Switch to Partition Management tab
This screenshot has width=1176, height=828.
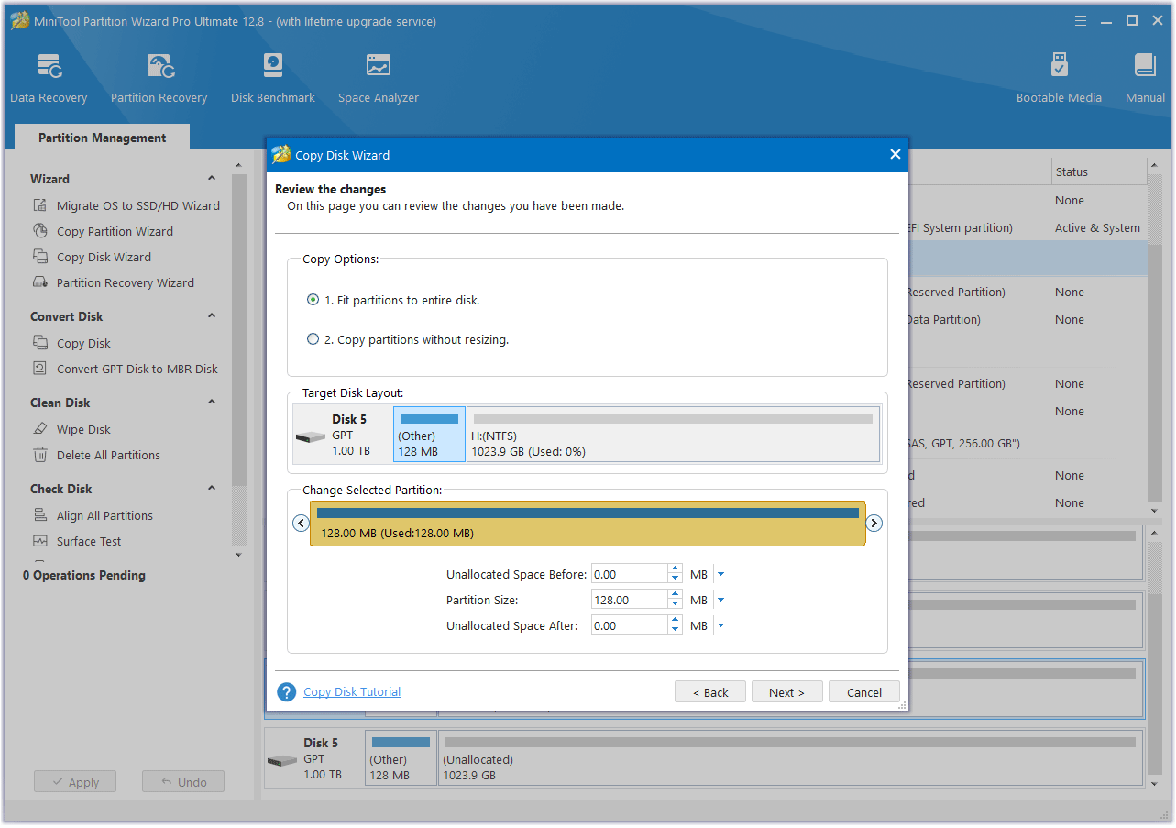[102, 138]
